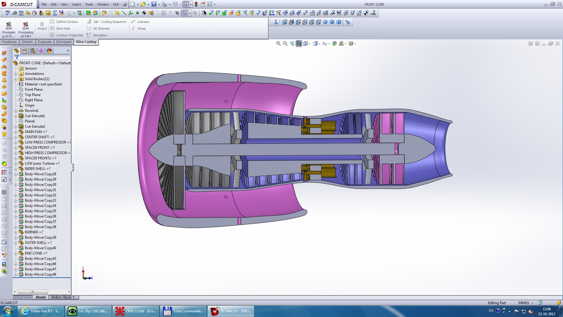The image size is (563, 317).
Task: Switch to the Sketch tab
Action: tap(27, 42)
